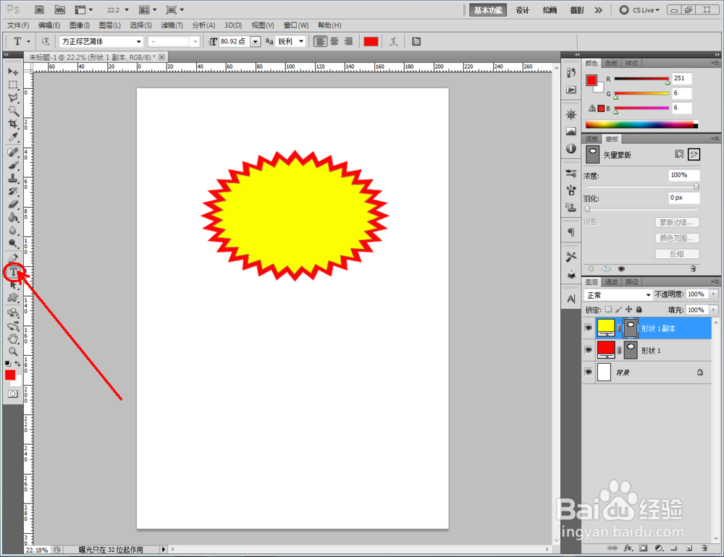
Task: Click the 蒙版边缘 button
Action: tap(677, 222)
